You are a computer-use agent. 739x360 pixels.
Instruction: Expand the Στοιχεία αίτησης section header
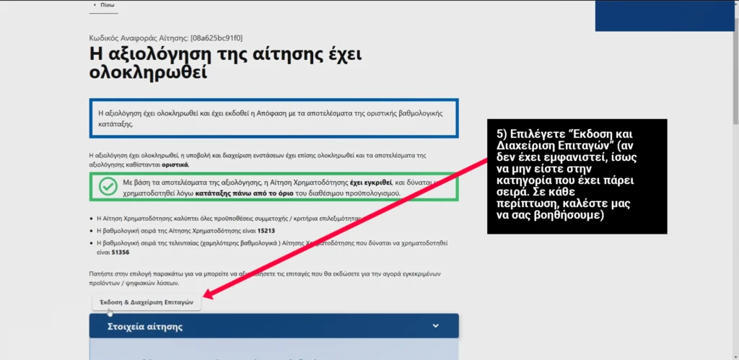coord(274,326)
